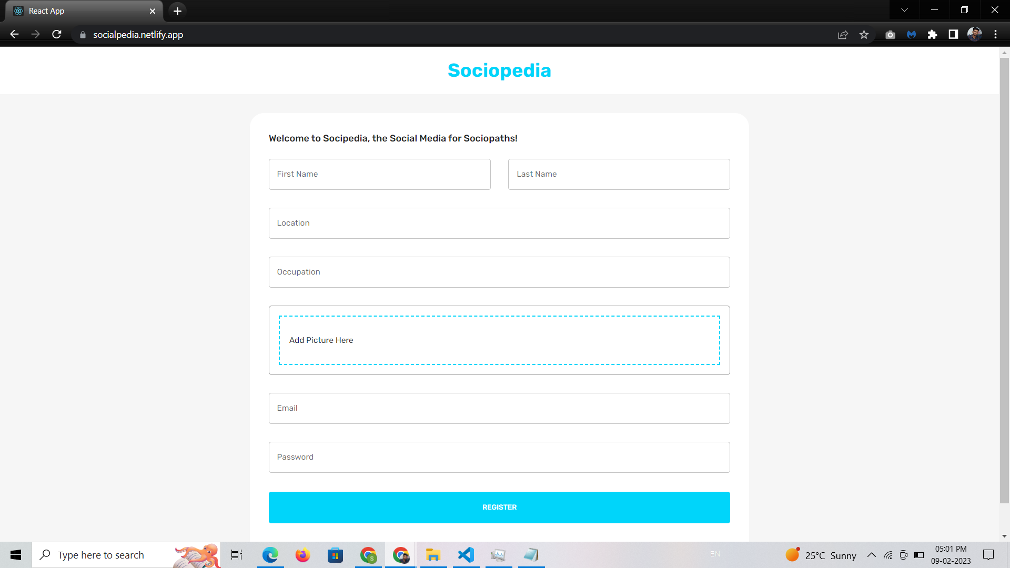
Task: Click the forward navigation arrow icon
Action: coord(34,34)
